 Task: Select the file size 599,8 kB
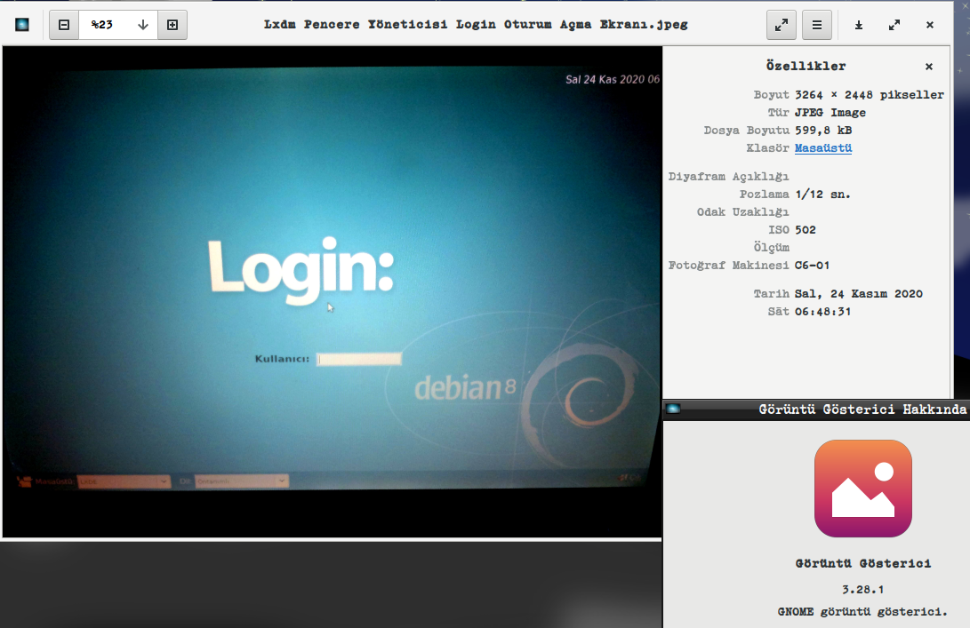point(823,130)
